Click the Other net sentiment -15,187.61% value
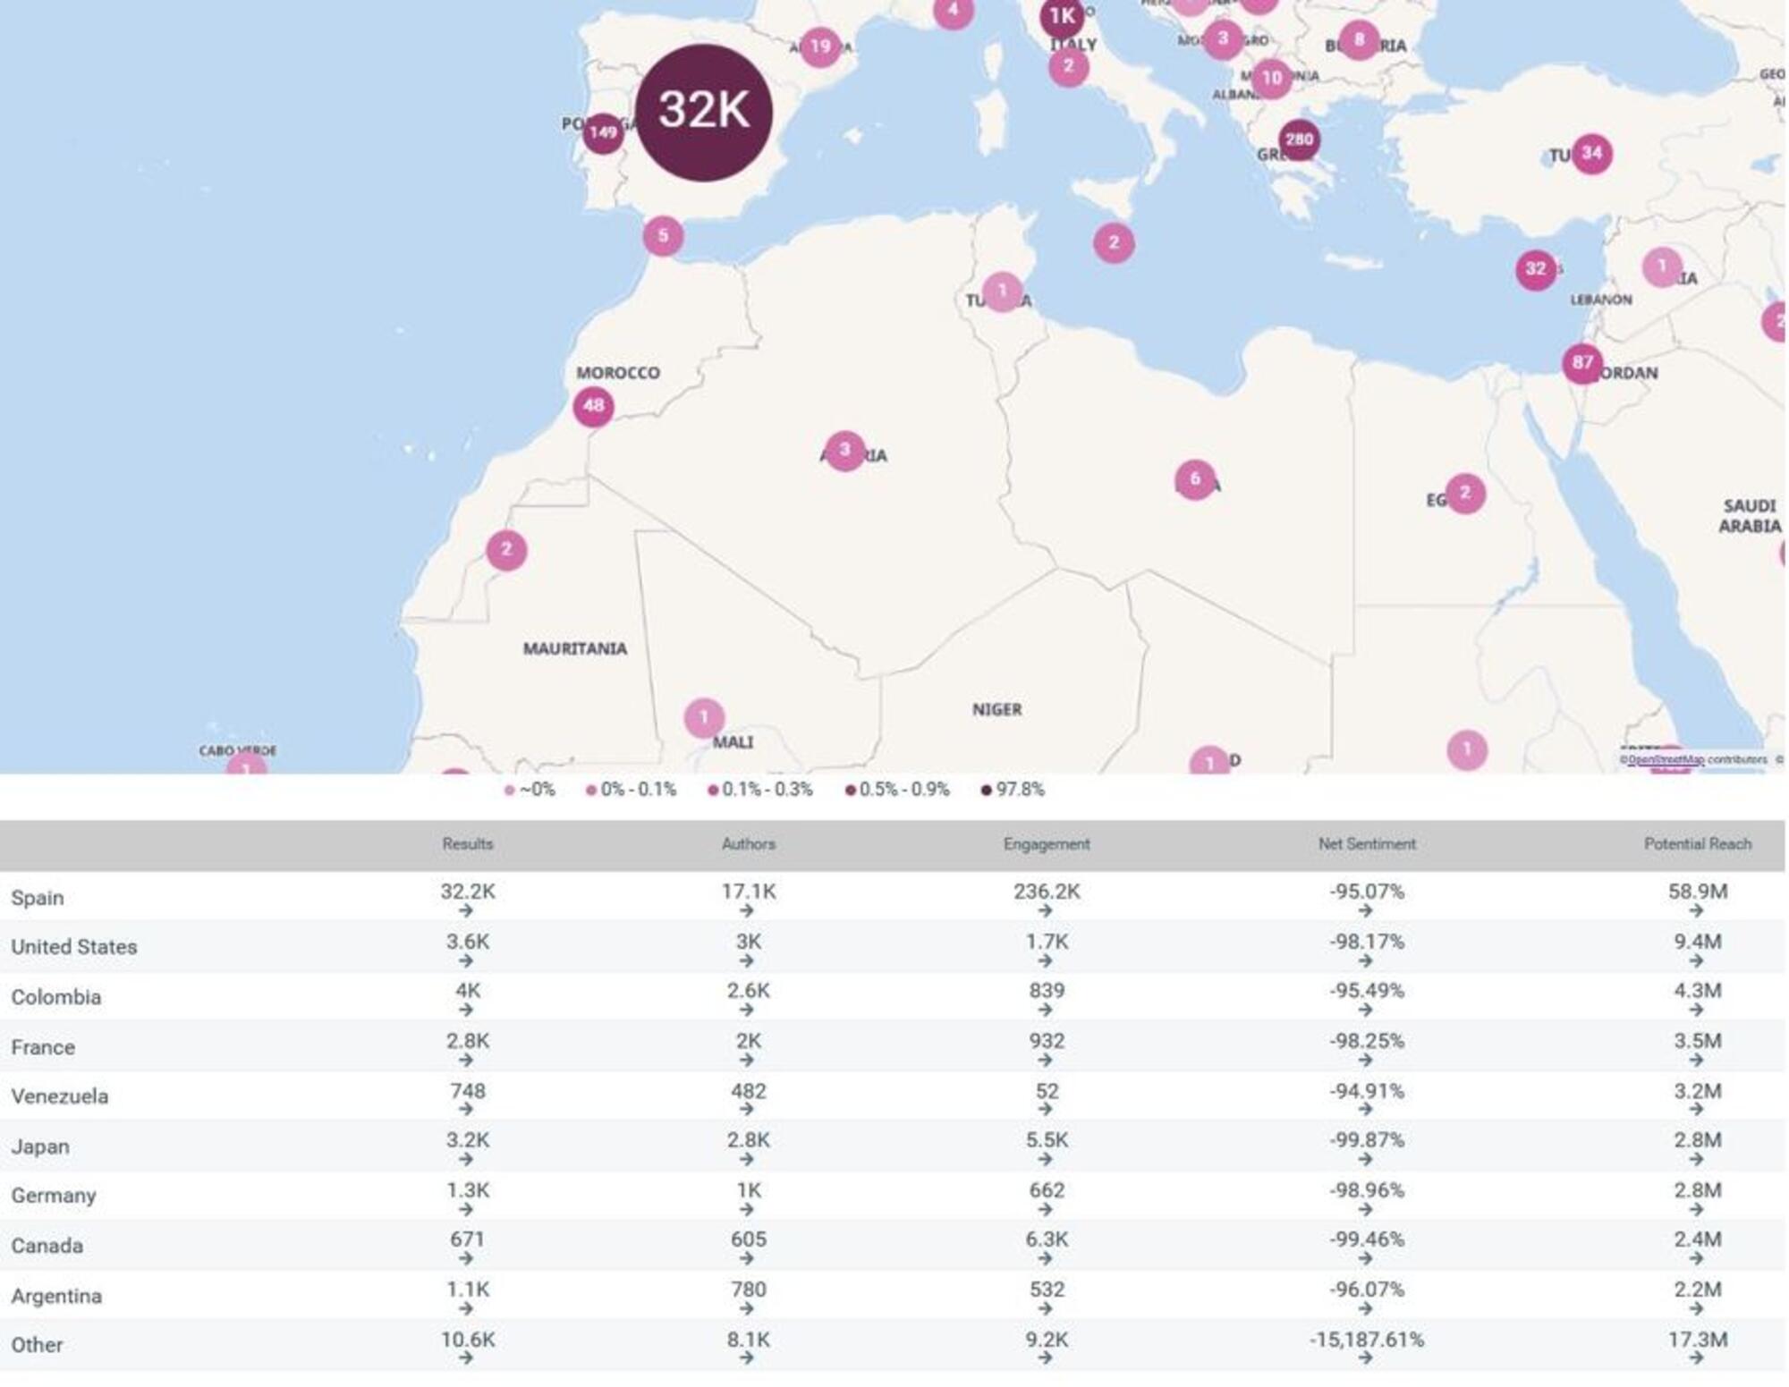Image resolution: width=1789 pixels, height=1387 pixels. [x=1367, y=1340]
